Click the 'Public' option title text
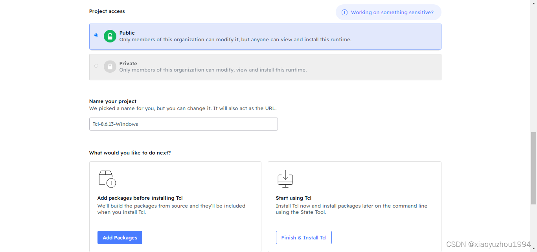The height and width of the screenshot is (252, 537). [x=127, y=33]
